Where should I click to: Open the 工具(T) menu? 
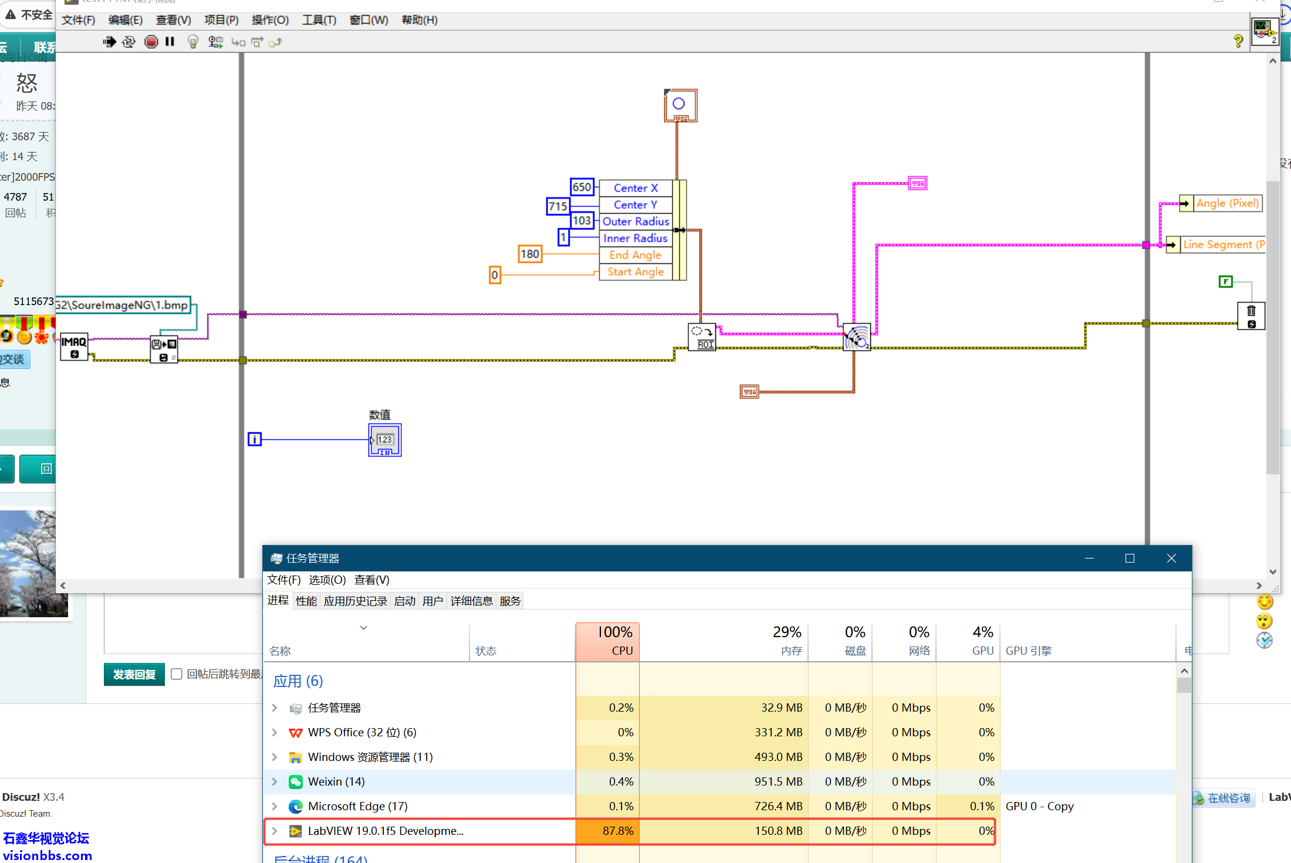tap(319, 20)
